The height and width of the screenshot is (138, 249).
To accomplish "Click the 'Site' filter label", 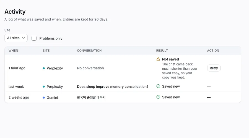I will [7, 30].
